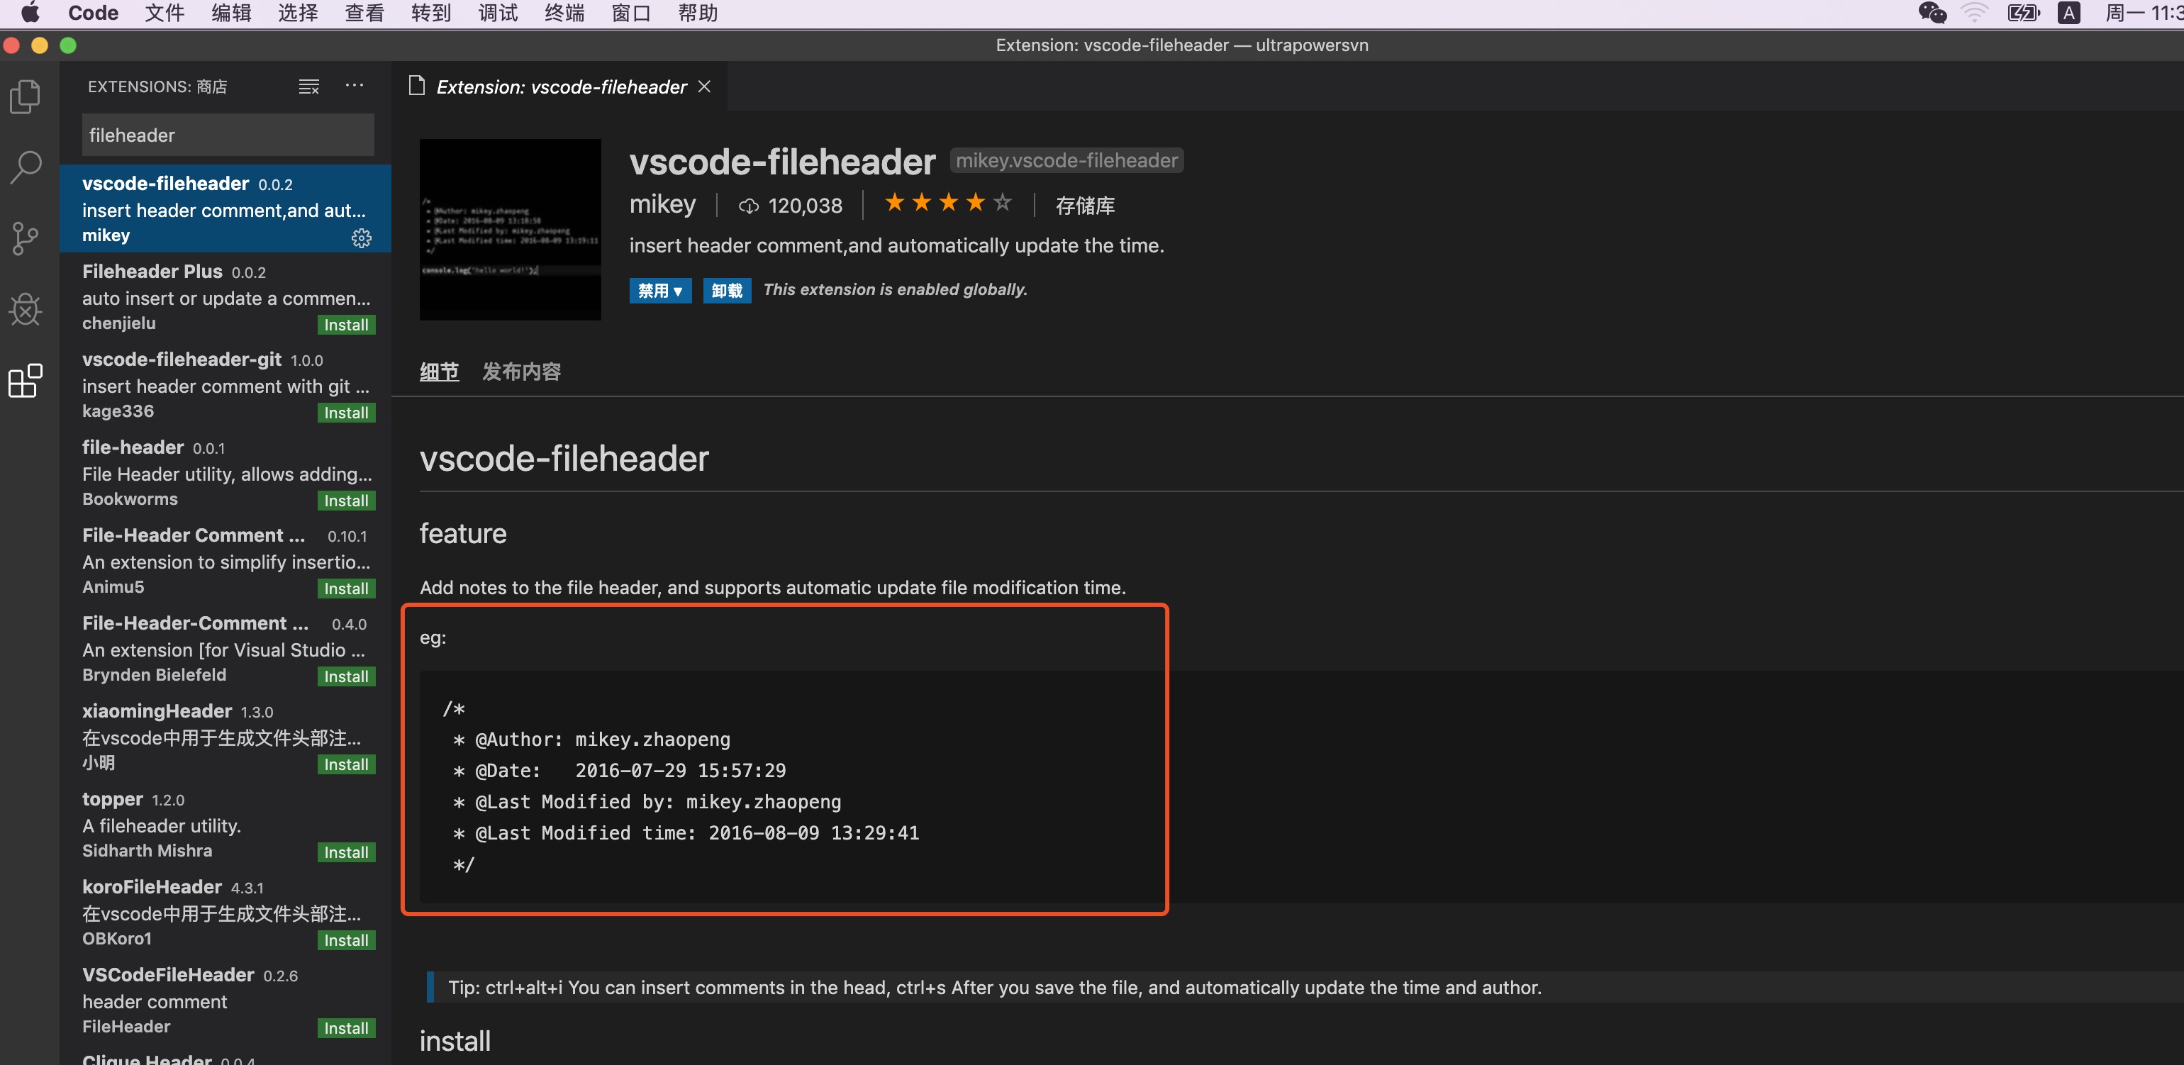The height and width of the screenshot is (1065, 2184).
Task: Click the mikey publisher link
Action: pos(662,204)
